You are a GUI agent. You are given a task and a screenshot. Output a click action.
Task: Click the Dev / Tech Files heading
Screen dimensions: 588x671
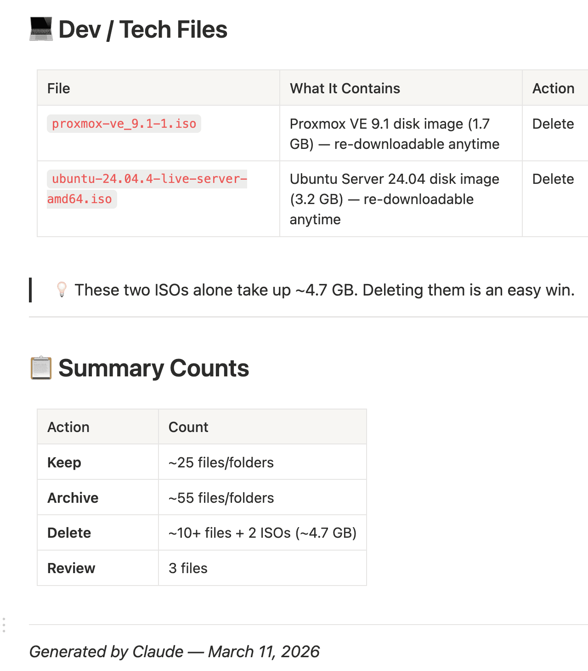(x=143, y=29)
